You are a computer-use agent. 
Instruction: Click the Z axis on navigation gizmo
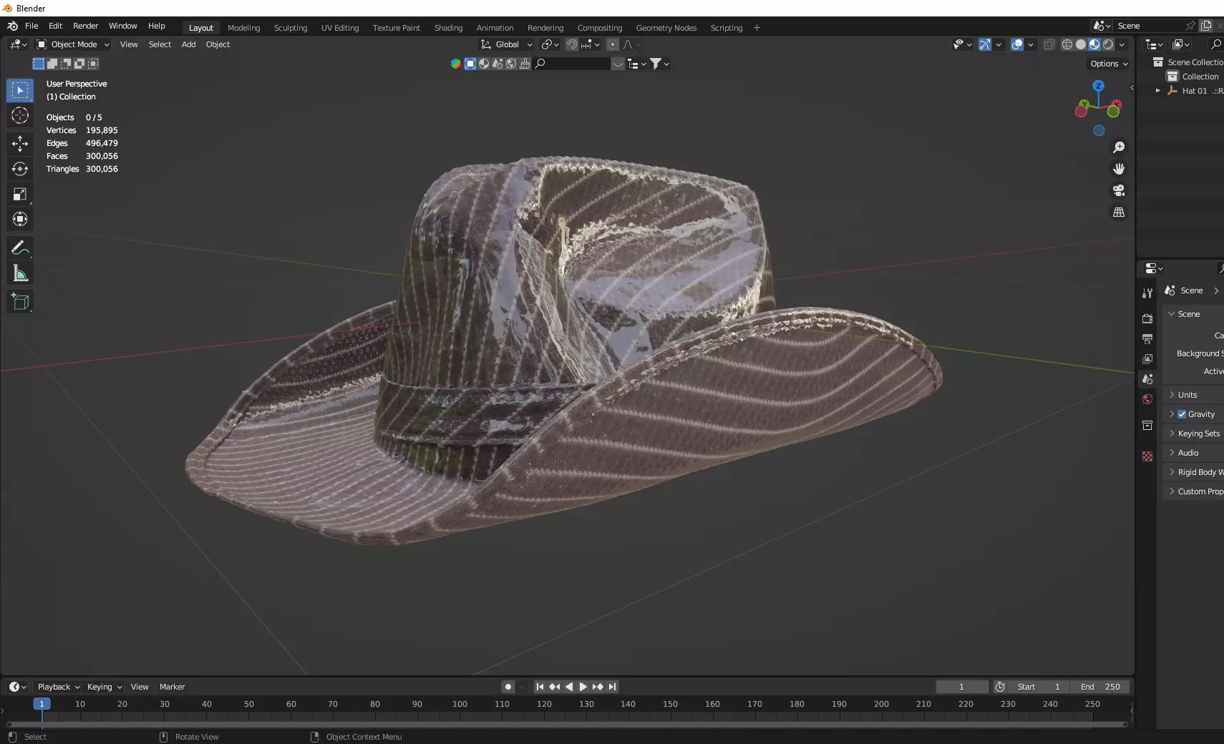tap(1098, 86)
